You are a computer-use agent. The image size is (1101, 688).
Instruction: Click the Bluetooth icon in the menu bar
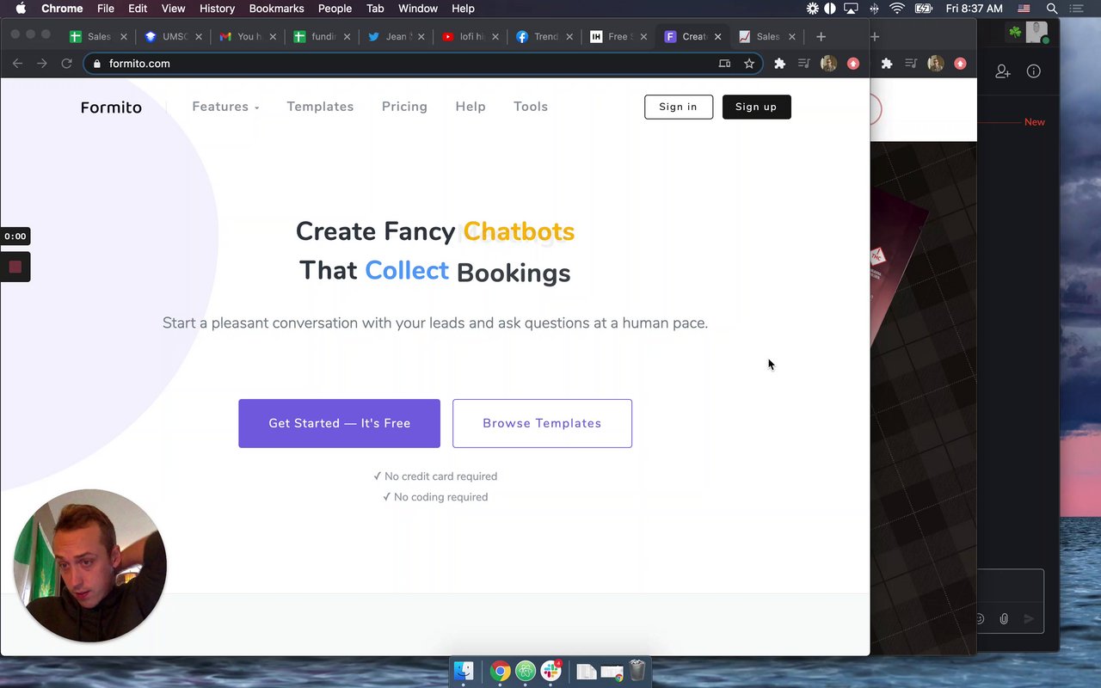coord(875,9)
